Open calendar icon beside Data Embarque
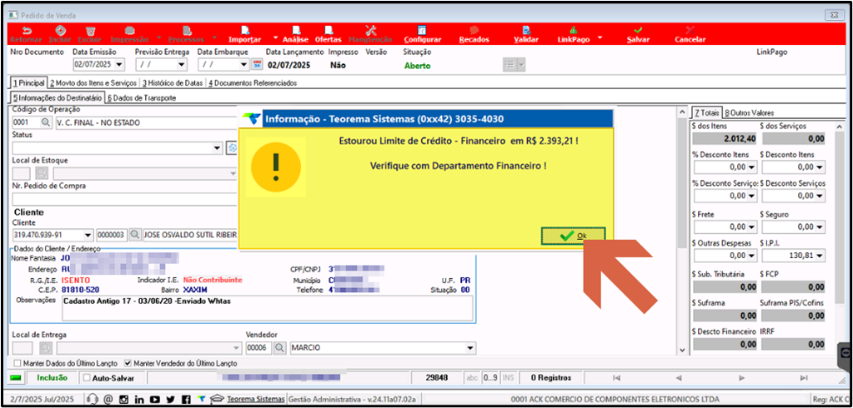This screenshot has height=408, width=853. pyautogui.click(x=258, y=65)
